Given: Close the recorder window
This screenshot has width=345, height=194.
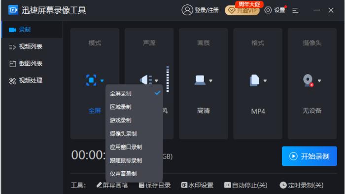Looking at the screenshot, I should [x=331, y=10].
